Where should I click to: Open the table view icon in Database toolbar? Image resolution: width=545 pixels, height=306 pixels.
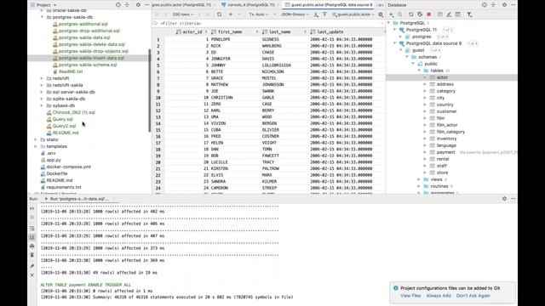439,14
